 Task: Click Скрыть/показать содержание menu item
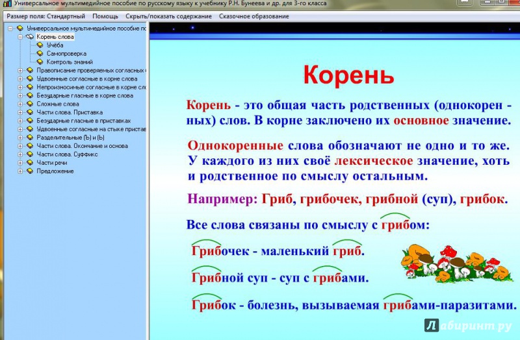point(168,16)
